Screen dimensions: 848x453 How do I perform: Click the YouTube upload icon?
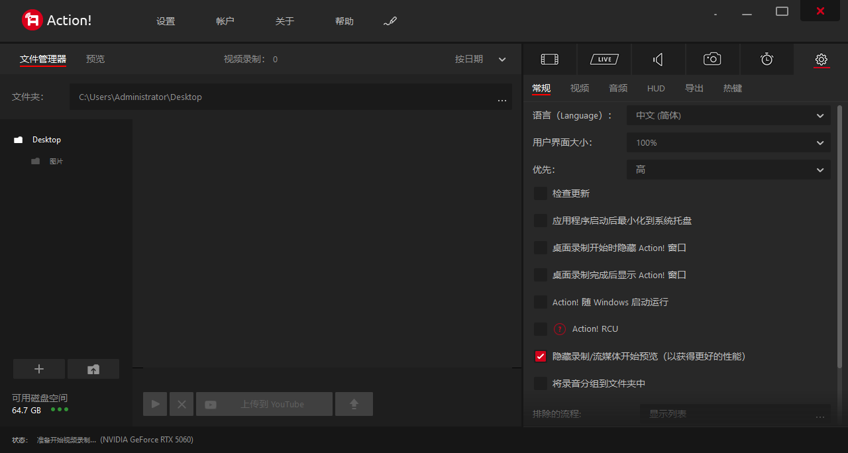point(210,403)
